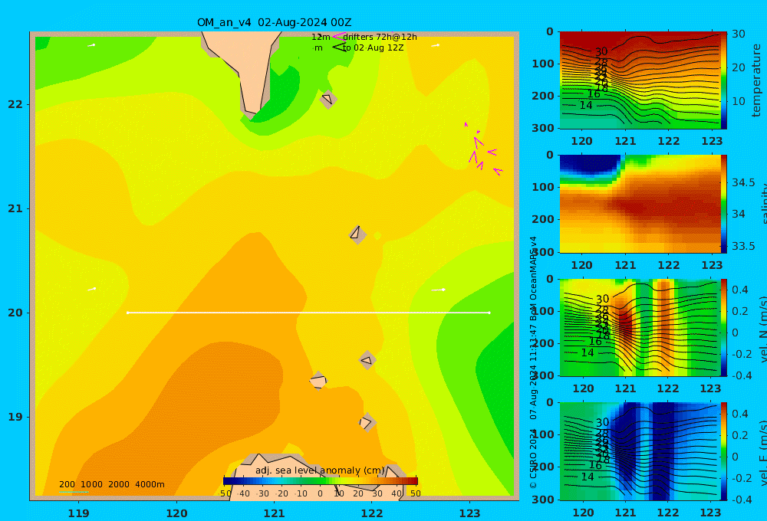This screenshot has height=521, width=767.
Task: Open the temperature section panel
Action: point(640,80)
